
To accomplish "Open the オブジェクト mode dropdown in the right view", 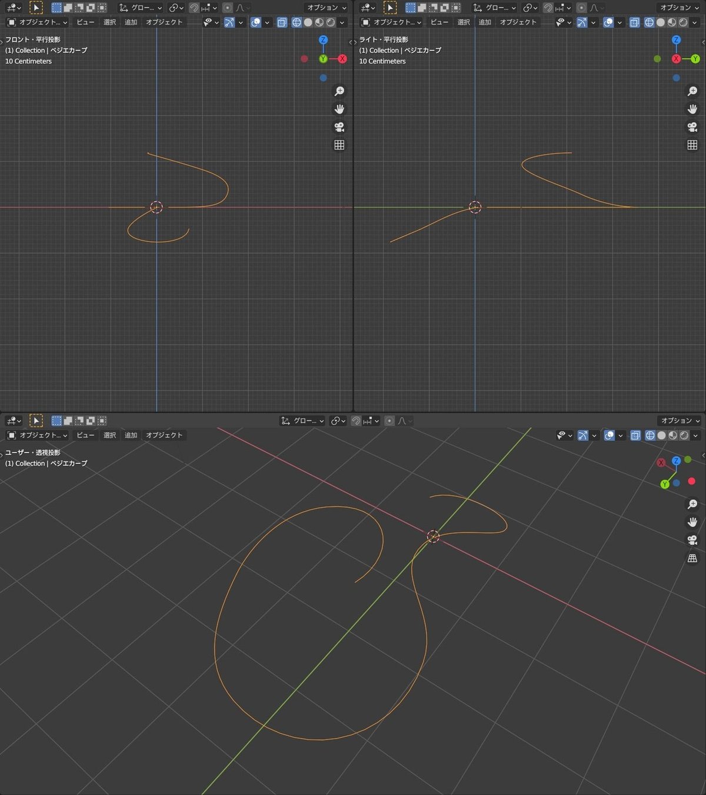I will (x=391, y=22).
